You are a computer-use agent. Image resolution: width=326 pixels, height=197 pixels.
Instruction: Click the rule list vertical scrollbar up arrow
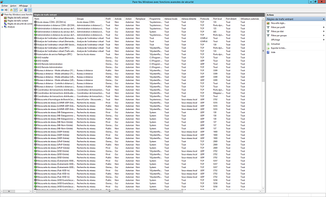tap(263, 19)
